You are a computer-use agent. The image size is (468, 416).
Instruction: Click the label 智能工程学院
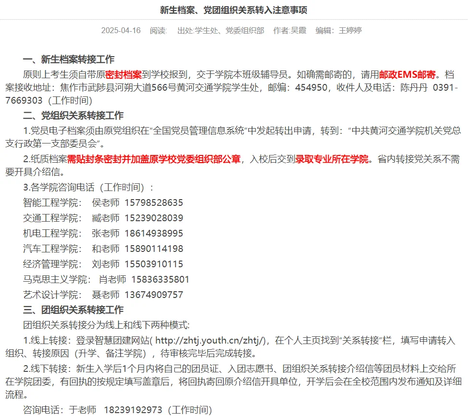coord(50,202)
